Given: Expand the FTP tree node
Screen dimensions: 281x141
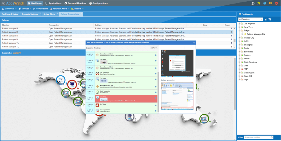Looking at the screenshot, I should (x=239, y=69).
